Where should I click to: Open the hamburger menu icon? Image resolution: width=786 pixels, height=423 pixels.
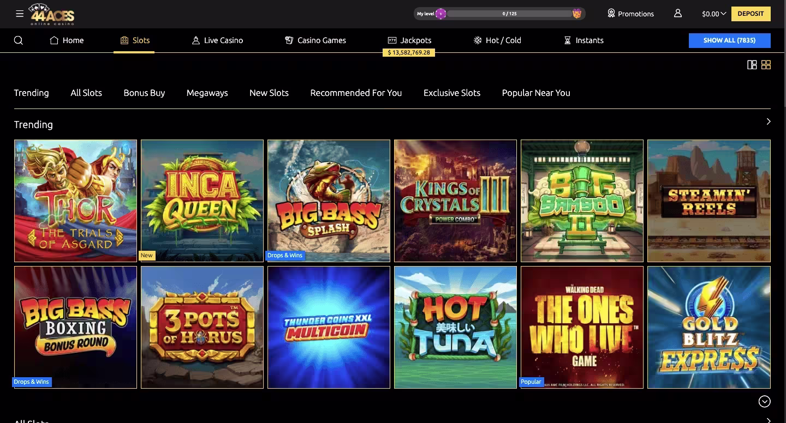coord(20,14)
